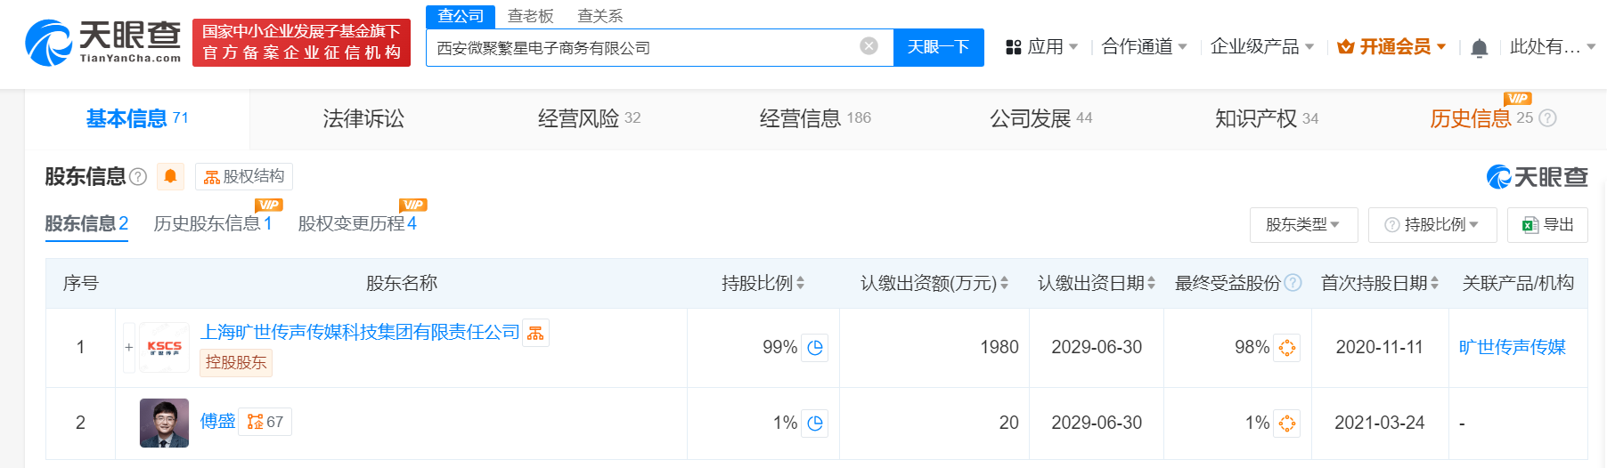The width and height of the screenshot is (1607, 468).
Task: Open the 企业级产品 dropdown menu
Action: pos(1262,46)
